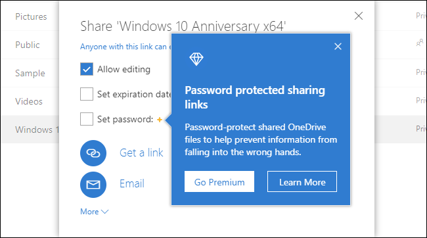Expand the More options chevron
427x238 pixels.
104,212
